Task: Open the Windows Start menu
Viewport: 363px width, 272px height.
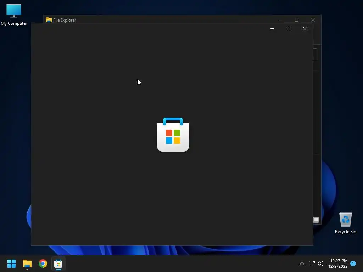Action: 11,263
